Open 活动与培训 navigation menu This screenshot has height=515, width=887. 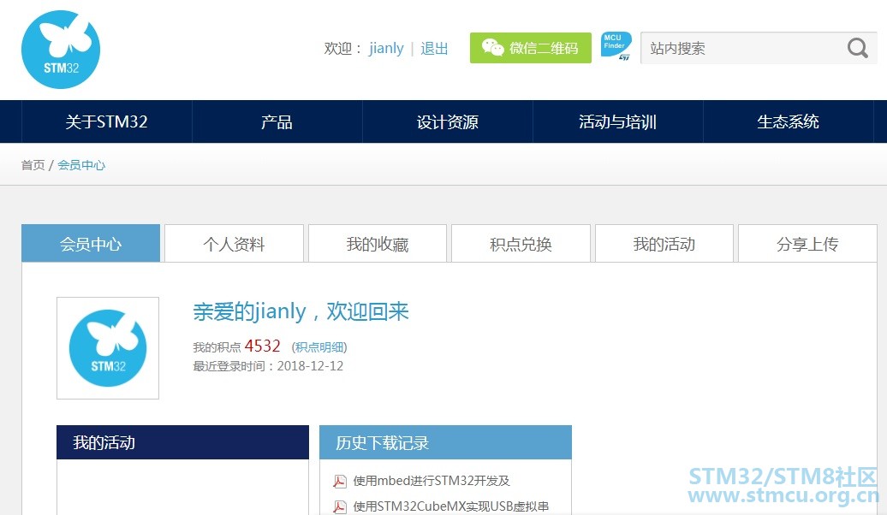tap(618, 121)
